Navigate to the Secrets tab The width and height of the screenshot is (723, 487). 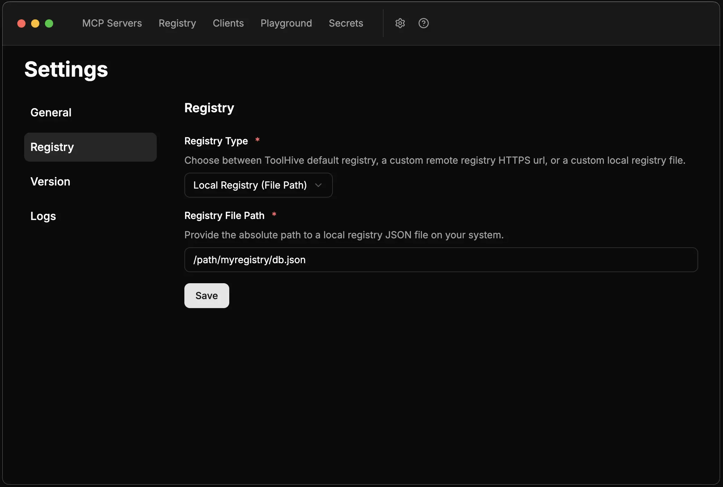click(x=346, y=23)
